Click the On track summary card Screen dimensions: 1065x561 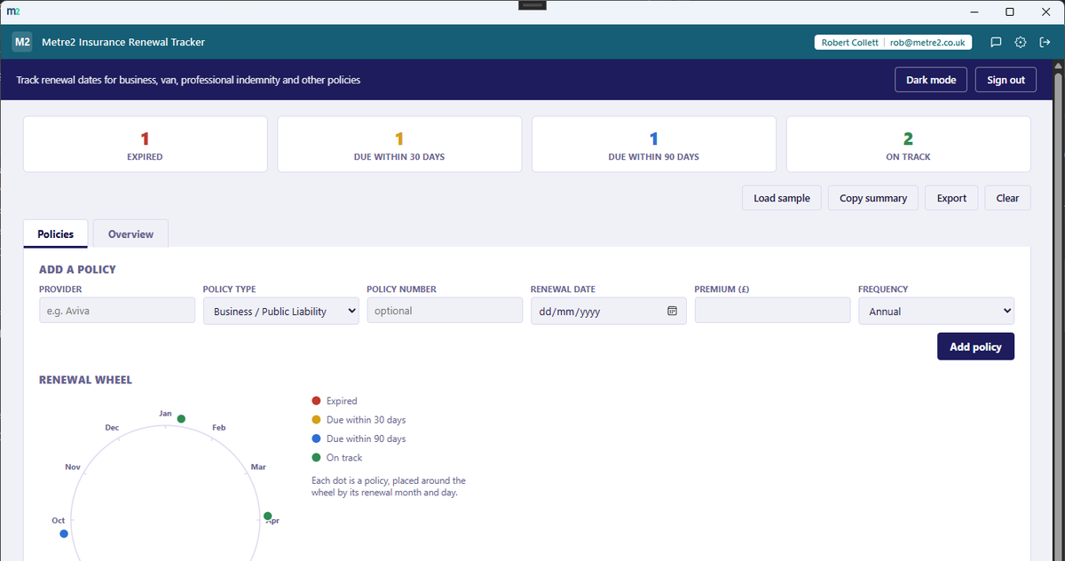[x=908, y=145]
